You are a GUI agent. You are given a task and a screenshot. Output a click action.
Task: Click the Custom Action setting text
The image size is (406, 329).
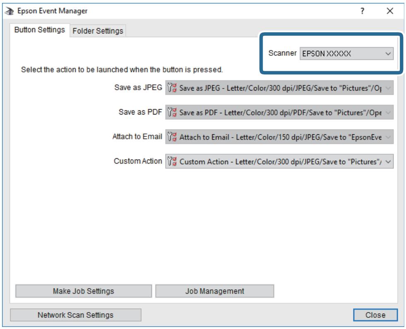pyautogui.click(x=280, y=162)
